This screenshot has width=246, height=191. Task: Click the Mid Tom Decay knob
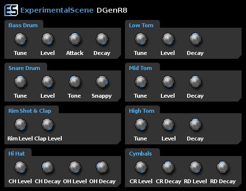click(x=195, y=82)
